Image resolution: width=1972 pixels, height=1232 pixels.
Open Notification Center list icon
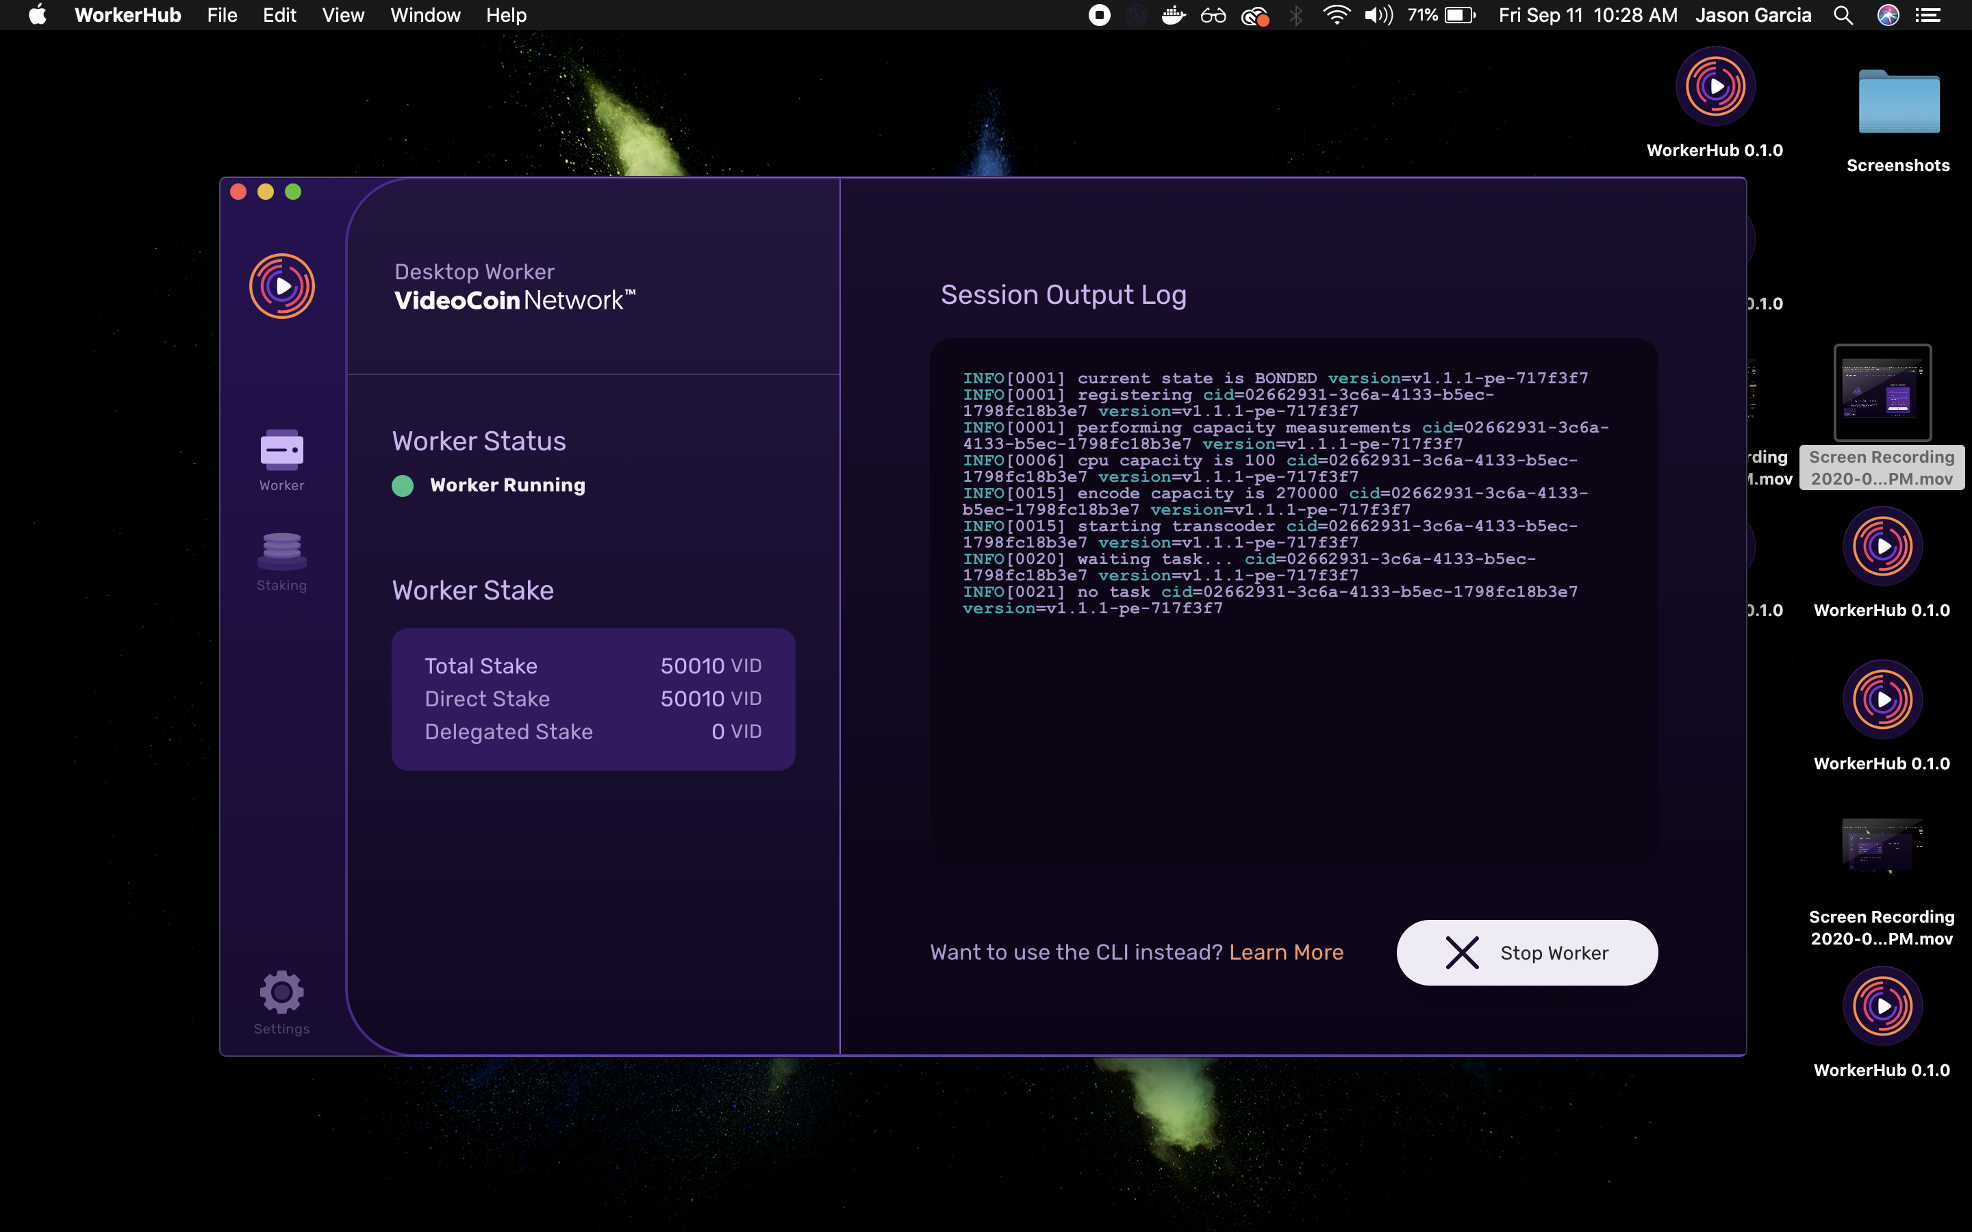1928,14
